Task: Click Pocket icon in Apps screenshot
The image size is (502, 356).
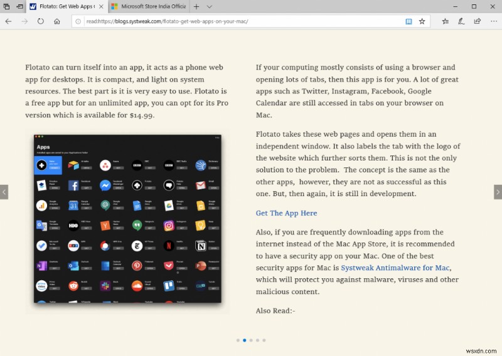Action: pyautogui.click(x=169, y=266)
